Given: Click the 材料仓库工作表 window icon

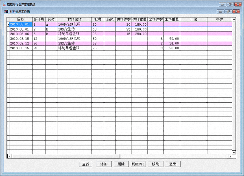Looking at the screenshot, I should (6, 11).
